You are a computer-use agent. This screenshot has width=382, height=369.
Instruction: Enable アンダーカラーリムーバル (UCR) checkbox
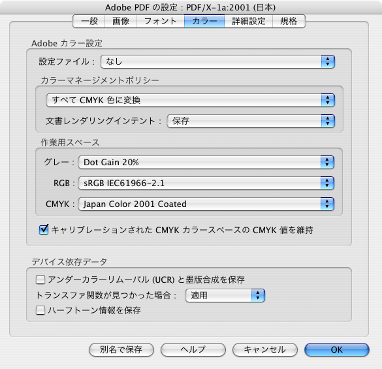(x=40, y=280)
